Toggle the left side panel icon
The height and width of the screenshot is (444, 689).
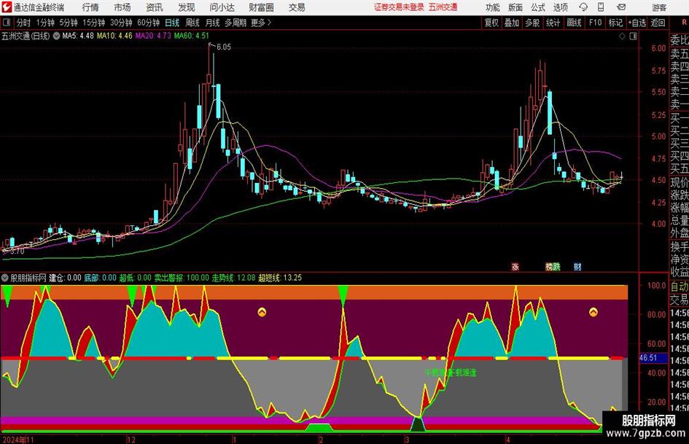click(7, 23)
